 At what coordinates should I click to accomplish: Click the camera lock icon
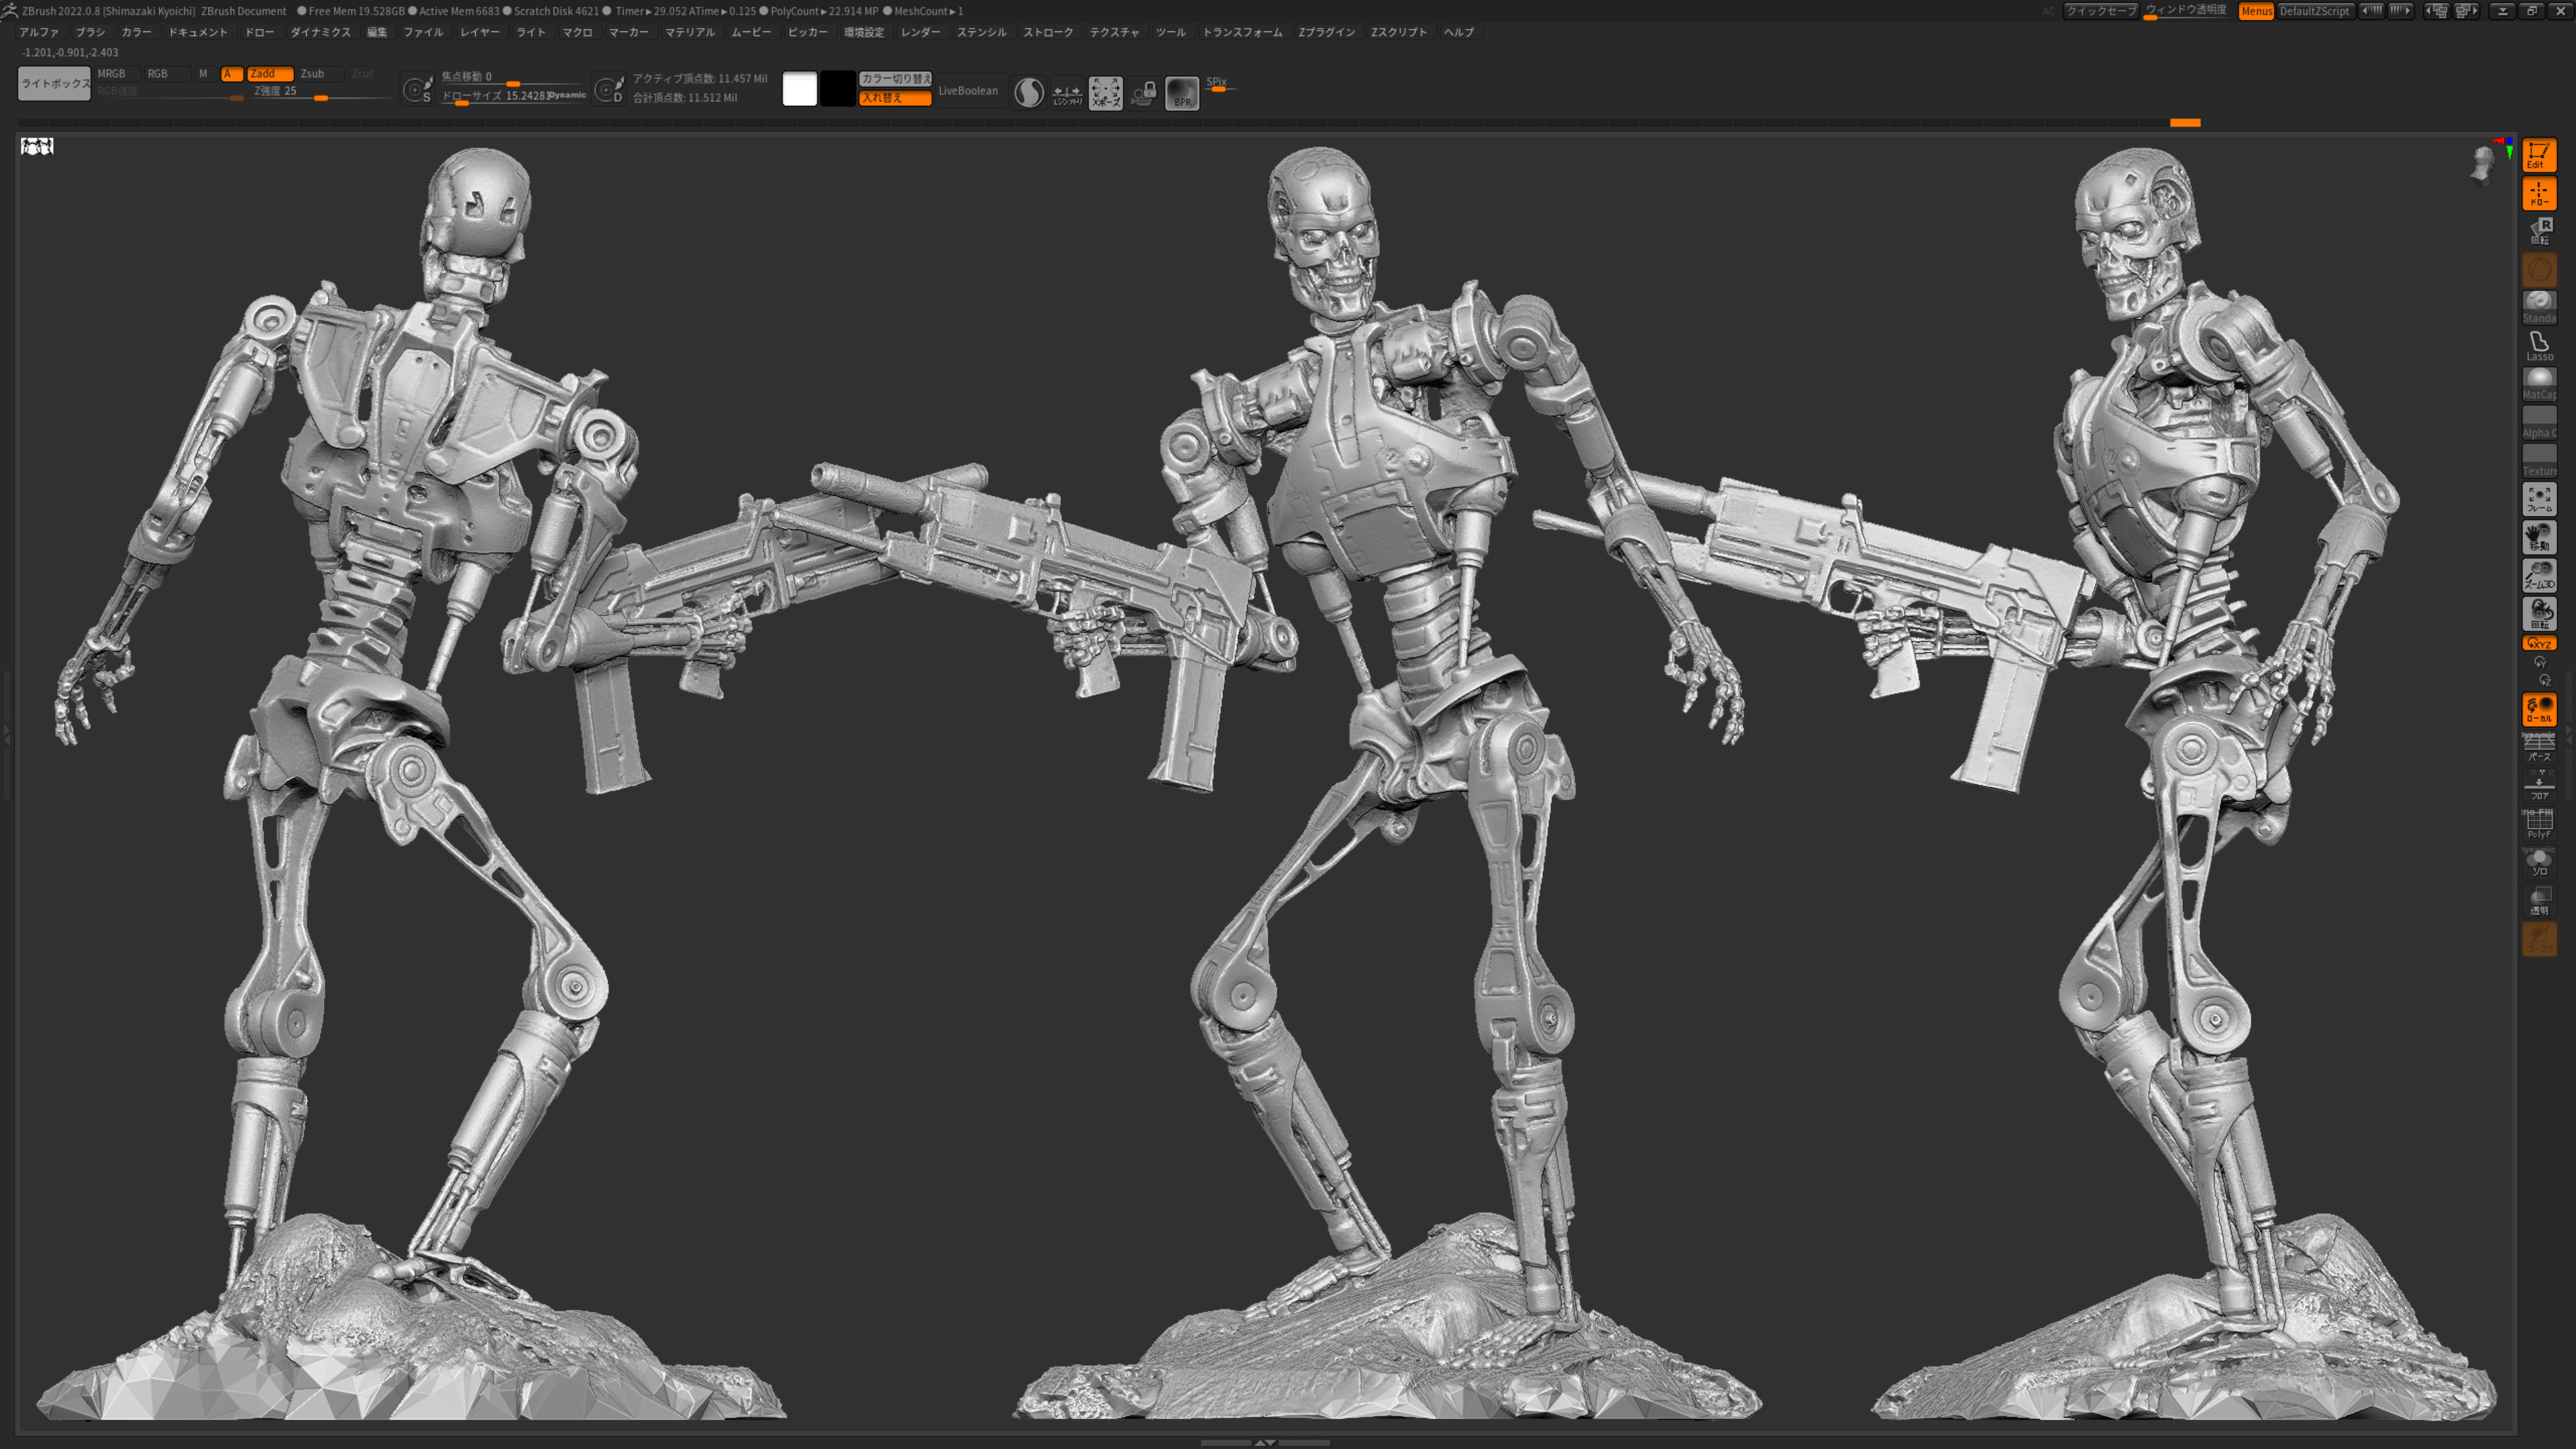(1144, 93)
